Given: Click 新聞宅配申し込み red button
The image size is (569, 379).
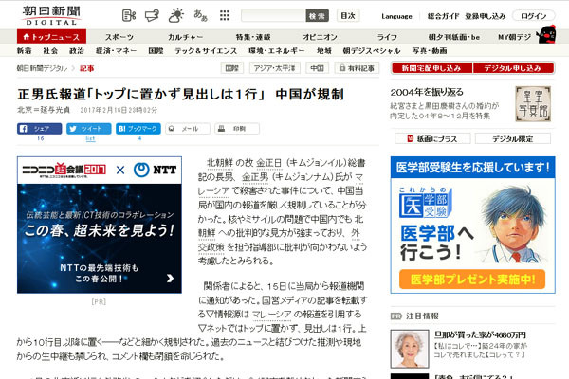Looking at the screenshot, I should click(x=431, y=68).
